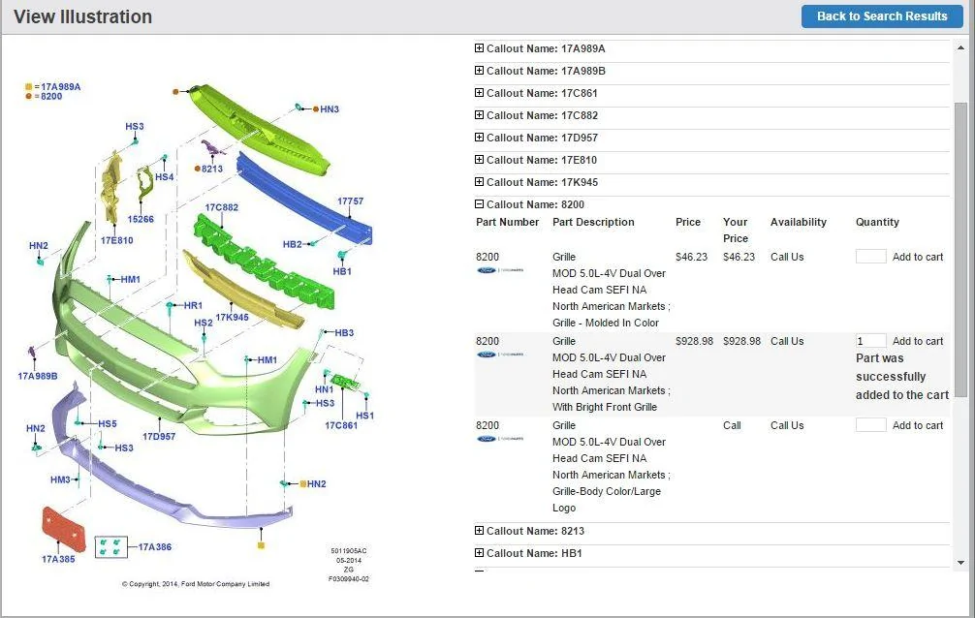Expand Callout Name 17E810

click(479, 161)
